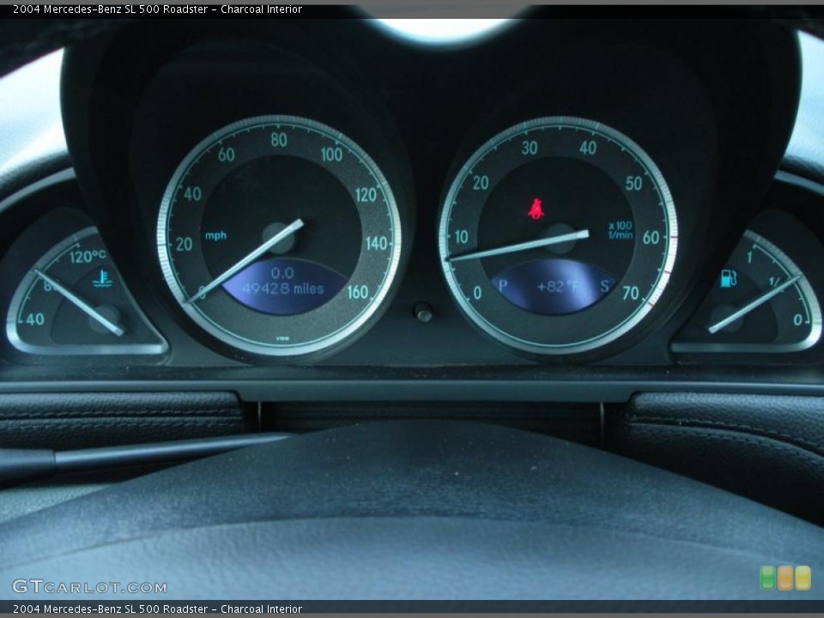Click the mph label on the speedometer
824x618 pixels.
(215, 235)
